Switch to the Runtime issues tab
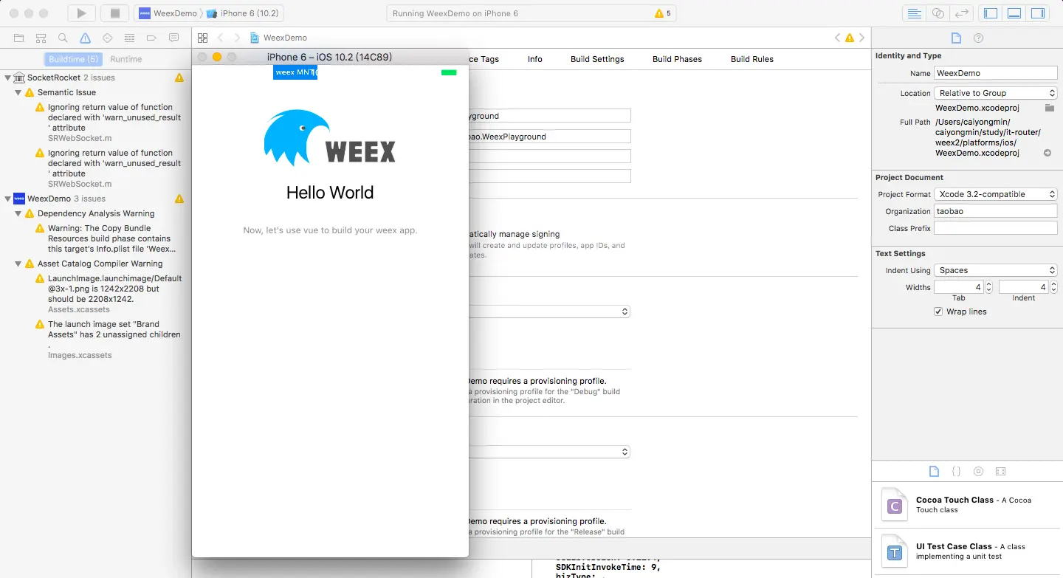The image size is (1063, 578). click(x=125, y=59)
